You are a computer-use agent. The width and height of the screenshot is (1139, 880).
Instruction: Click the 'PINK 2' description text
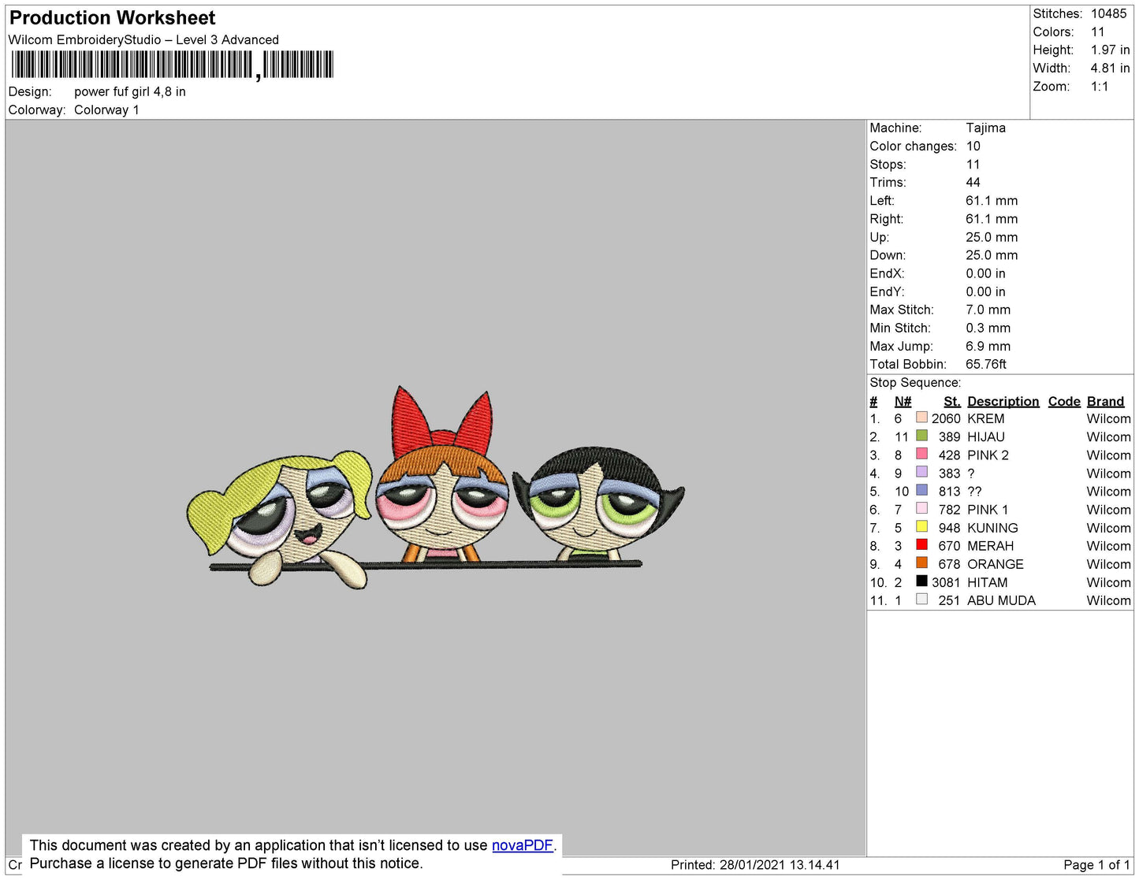(988, 455)
